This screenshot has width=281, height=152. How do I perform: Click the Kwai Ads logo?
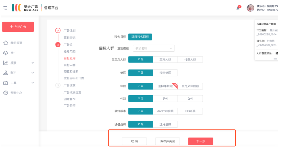tap(26, 8)
